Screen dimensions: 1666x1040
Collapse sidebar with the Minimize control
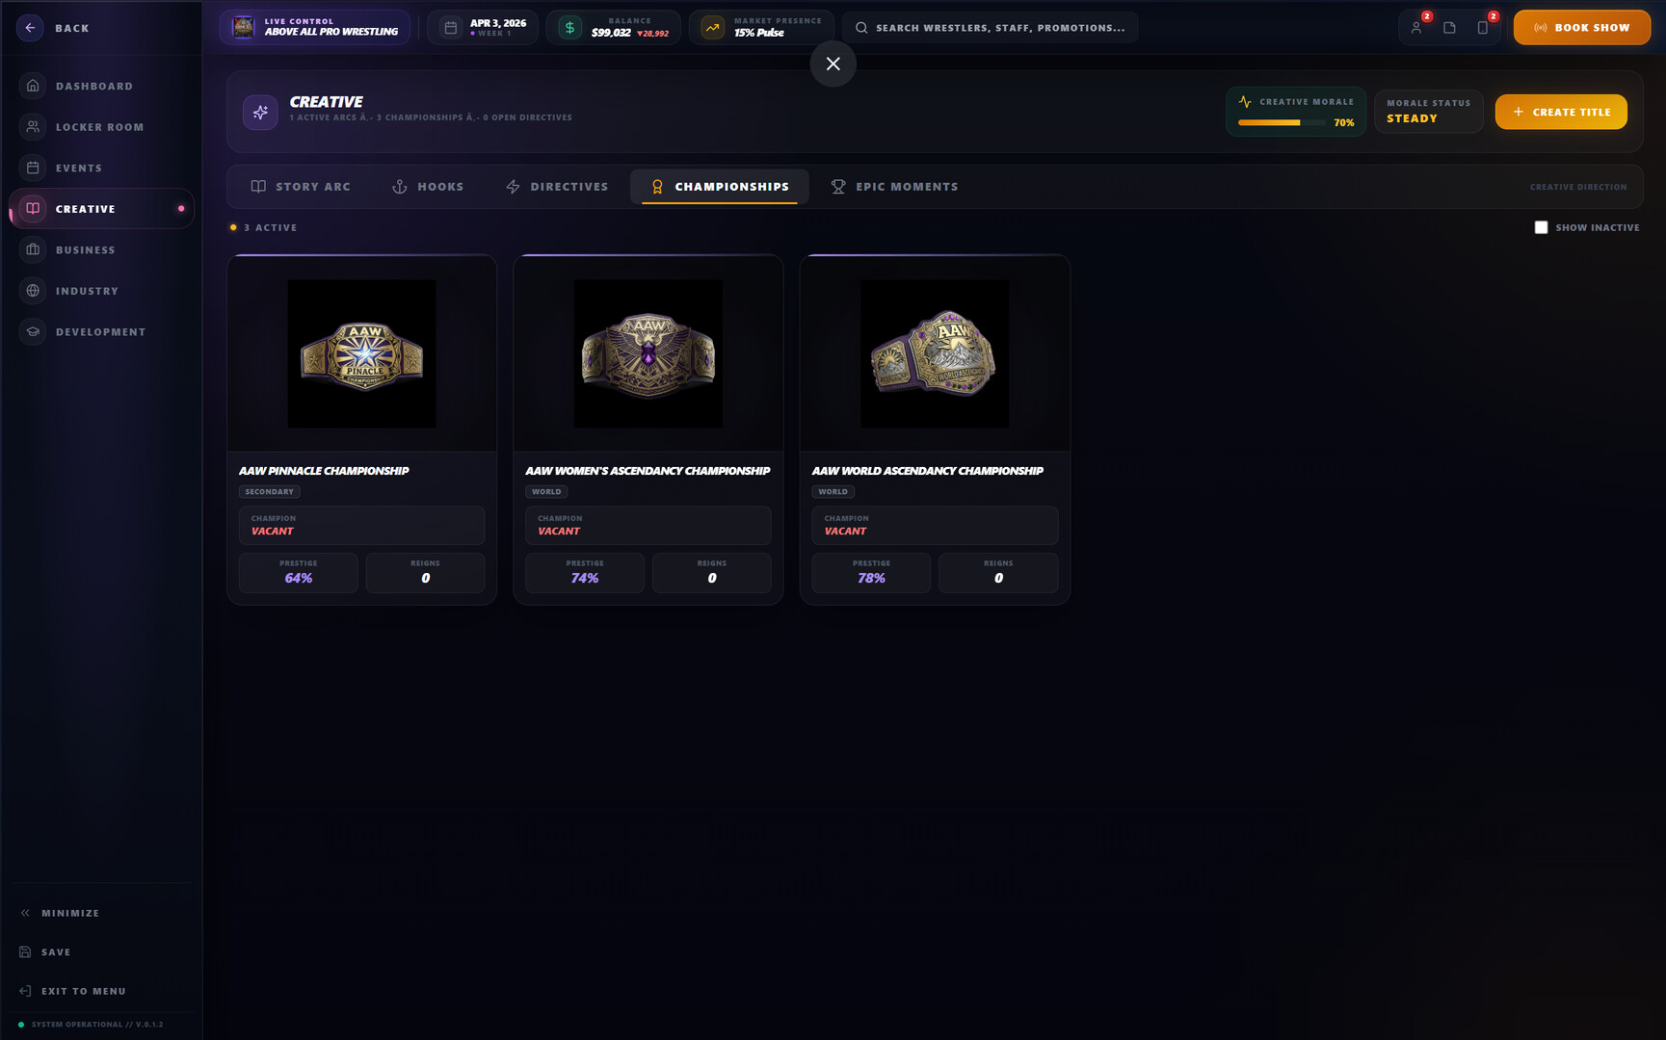[60, 913]
